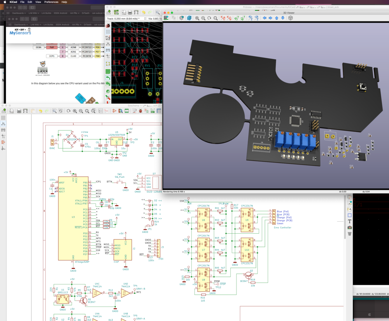This screenshot has height=321, width=389.
Task: Run the electrical rules check ladybug icon
Action: pyautogui.click(x=140, y=111)
